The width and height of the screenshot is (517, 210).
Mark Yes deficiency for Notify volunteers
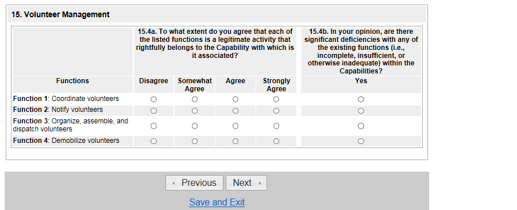pyautogui.click(x=361, y=111)
